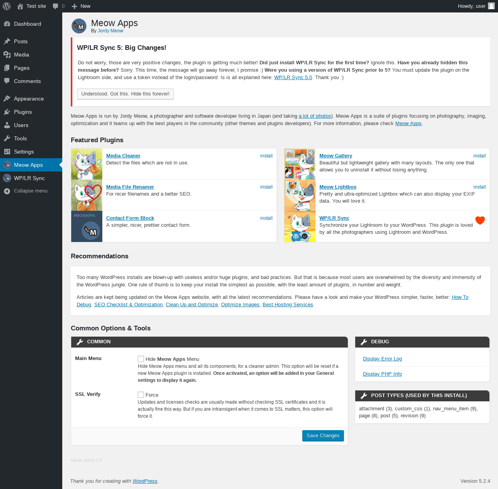Click the Contact Form Block thumbnail
This screenshot has height=489, width=498.
[87, 226]
